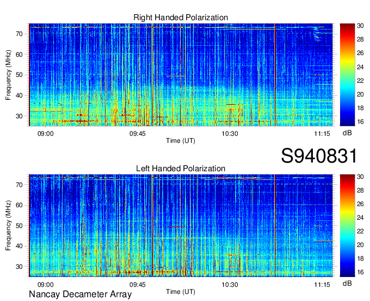This screenshot has width=370, height=301.
Task: Click the lower plot's Frequency (MHz) axis label
Action: pos(8,226)
